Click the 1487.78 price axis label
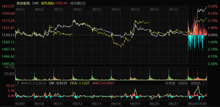The height and width of the screenshot is (107, 220). click(x=8, y=49)
